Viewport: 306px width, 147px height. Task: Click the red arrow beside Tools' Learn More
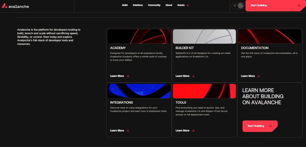pyautogui.click(x=193, y=131)
